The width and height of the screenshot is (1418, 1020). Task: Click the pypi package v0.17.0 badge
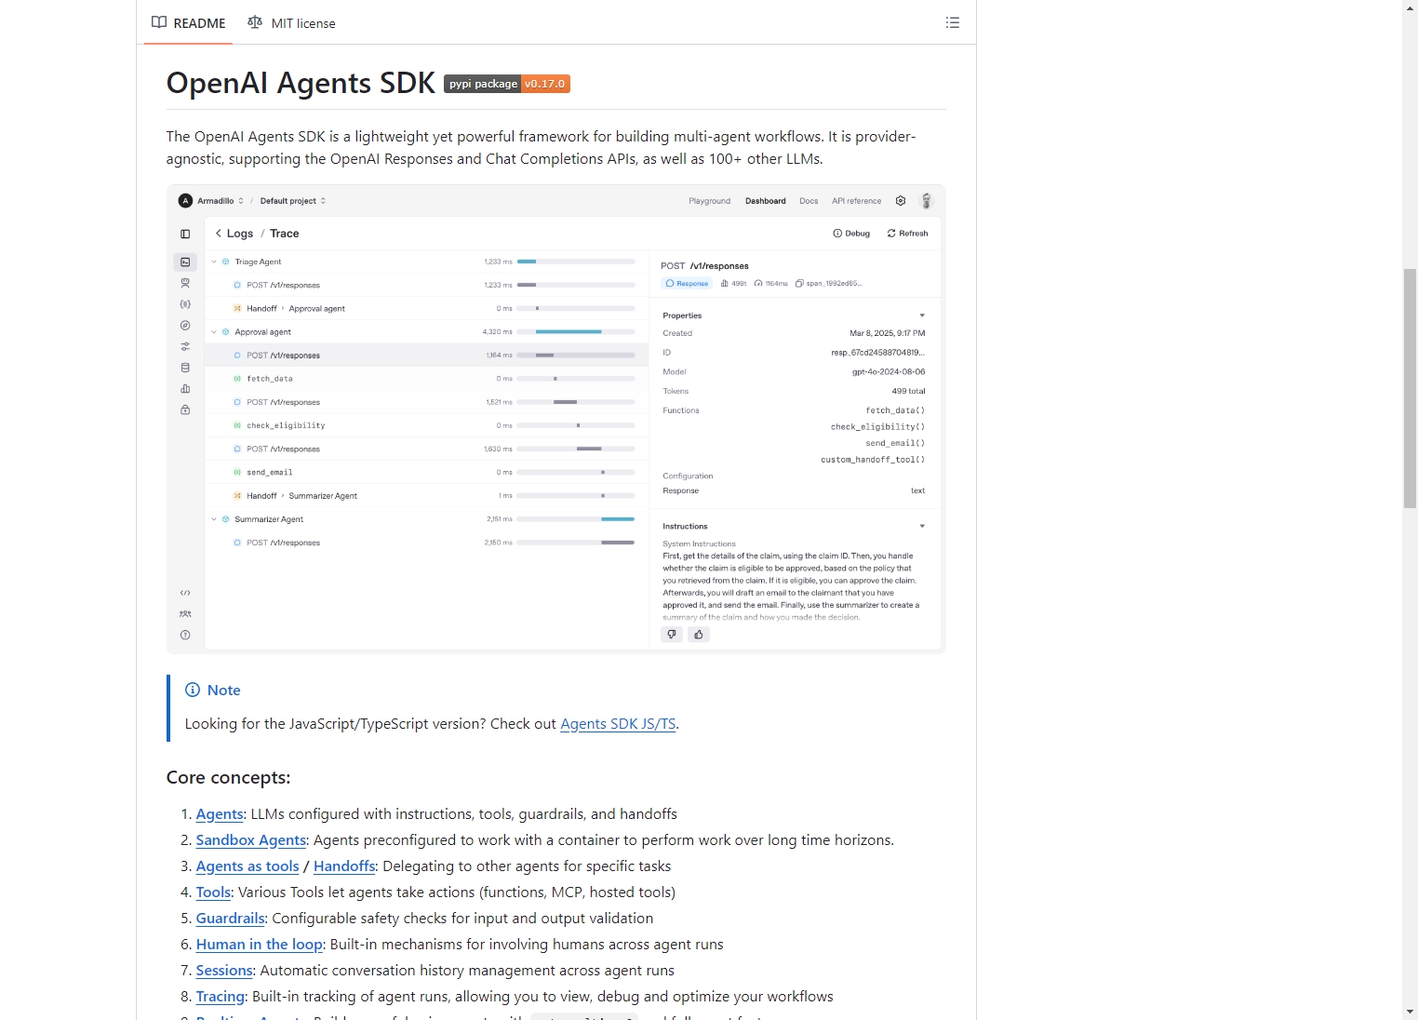coord(507,84)
